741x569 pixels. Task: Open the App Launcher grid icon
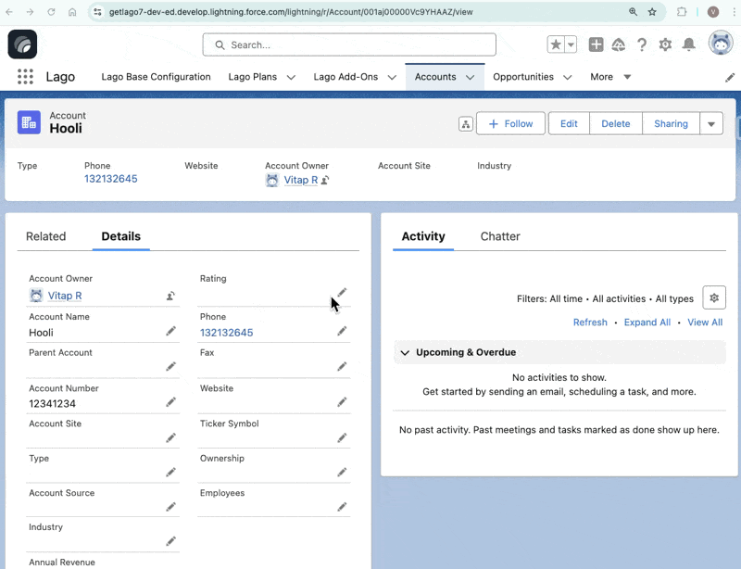pos(25,77)
